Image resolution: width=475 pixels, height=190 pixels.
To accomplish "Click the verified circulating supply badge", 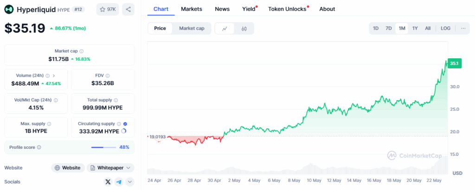I will point(125,124).
